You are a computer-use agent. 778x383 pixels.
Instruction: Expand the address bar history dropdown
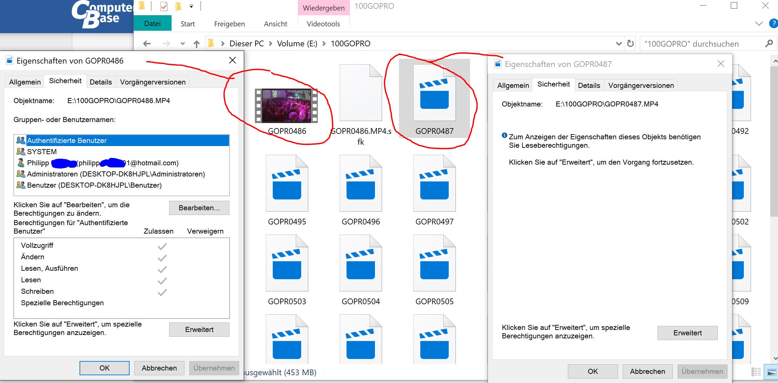click(619, 44)
